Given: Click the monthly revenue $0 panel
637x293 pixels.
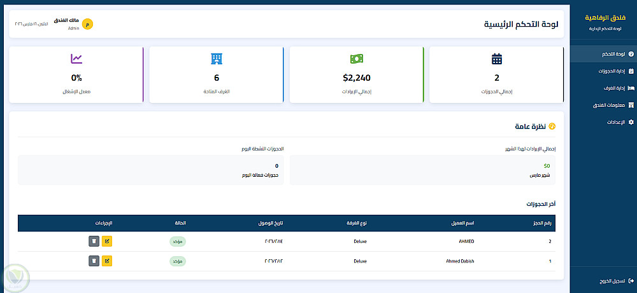Looking at the screenshot, I should pyautogui.click(x=422, y=170).
